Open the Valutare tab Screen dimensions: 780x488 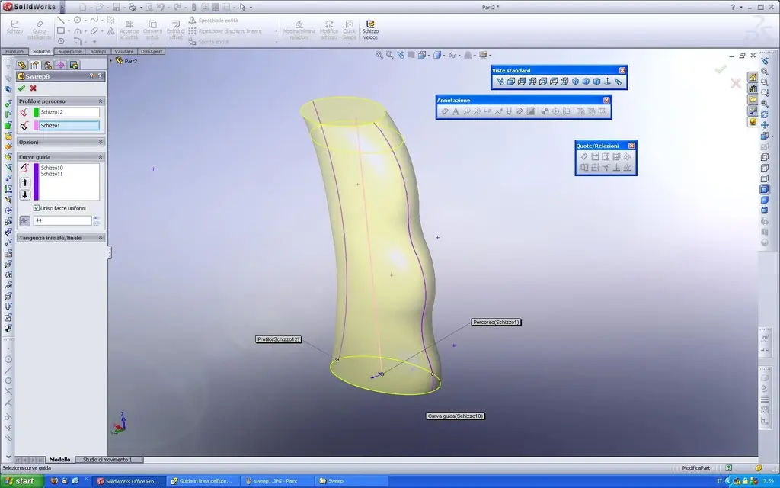click(x=124, y=51)
